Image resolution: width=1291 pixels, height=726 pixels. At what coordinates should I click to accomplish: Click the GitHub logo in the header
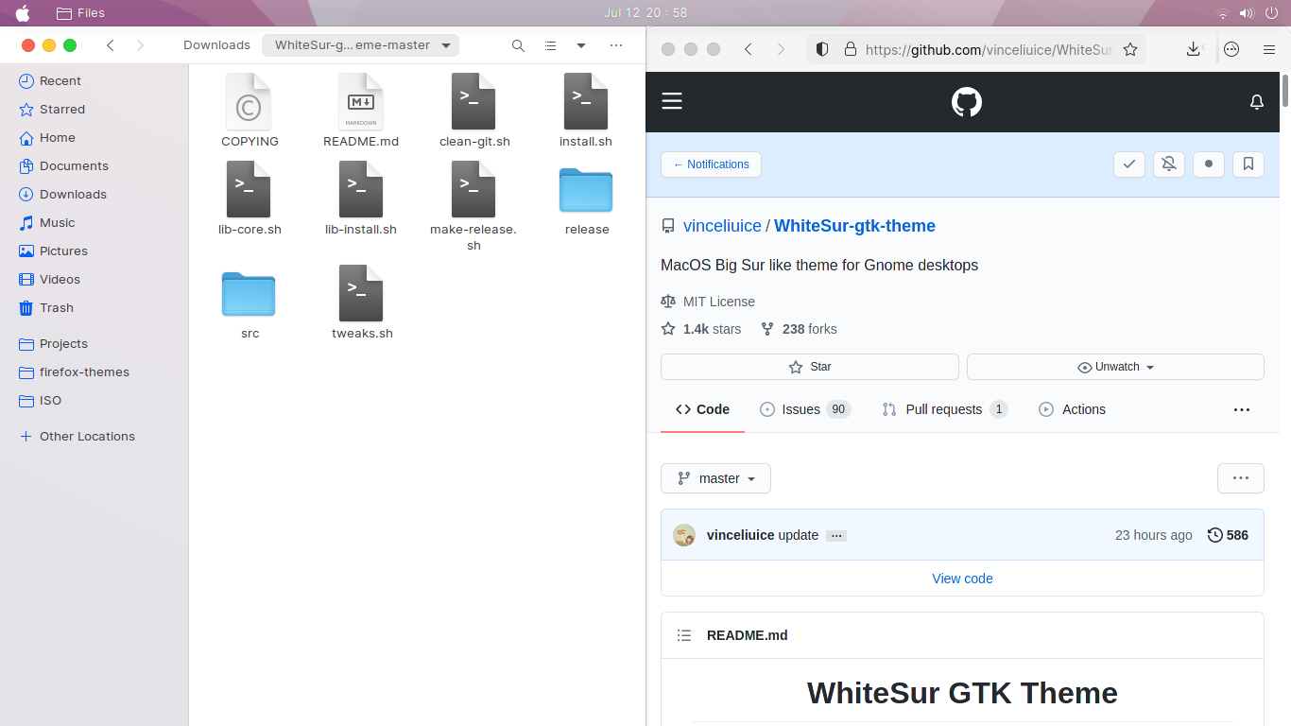point(966,101)
